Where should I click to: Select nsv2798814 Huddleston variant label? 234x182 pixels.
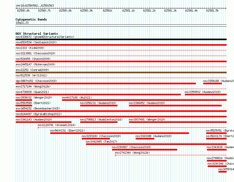(220, 158)
